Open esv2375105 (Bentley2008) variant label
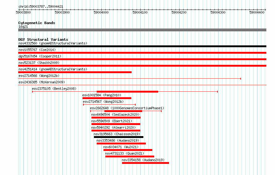 [x=54, y=89]
